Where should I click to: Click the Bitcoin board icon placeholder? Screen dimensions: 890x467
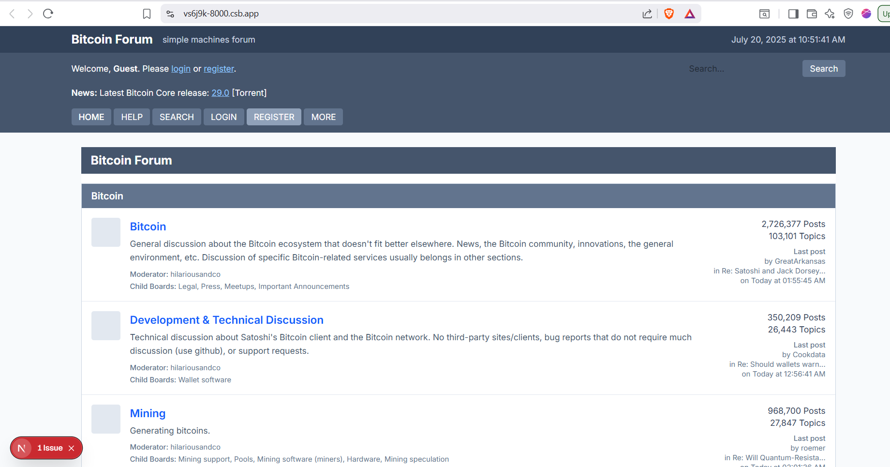click(x=106, y=232)
